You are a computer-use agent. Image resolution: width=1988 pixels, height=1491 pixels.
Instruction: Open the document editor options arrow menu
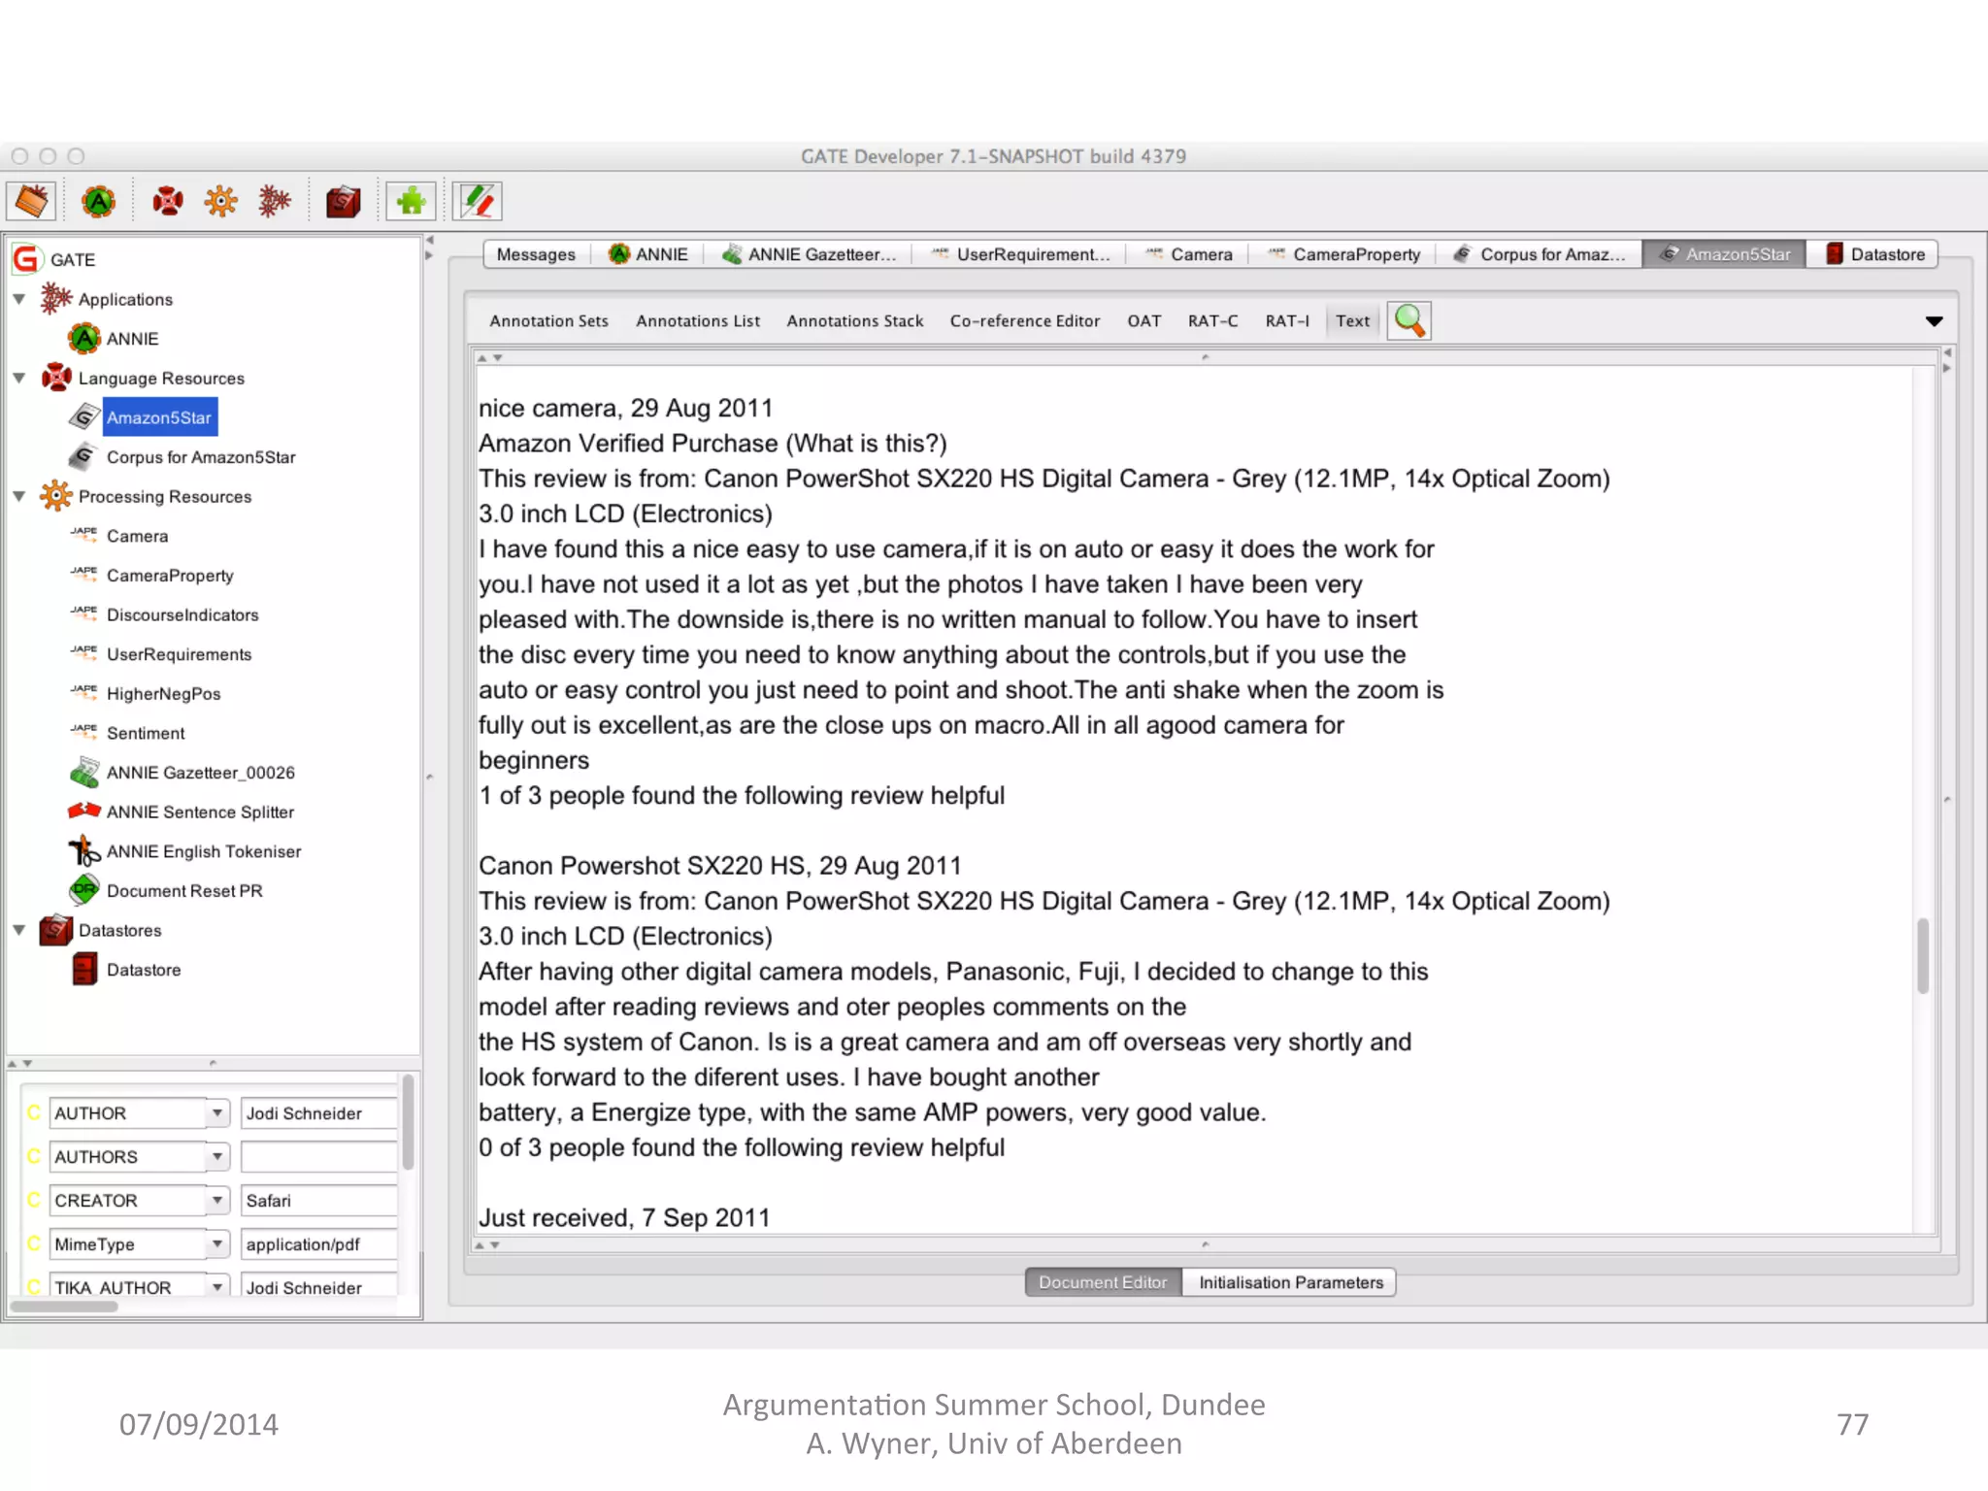pyautogui.click(x=1934, y=321)
